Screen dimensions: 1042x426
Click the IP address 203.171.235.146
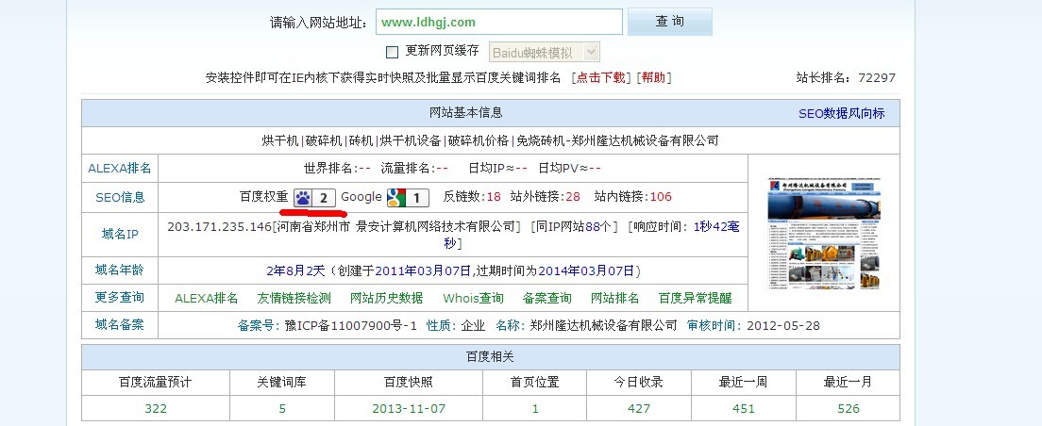click(x=219, y=227)
